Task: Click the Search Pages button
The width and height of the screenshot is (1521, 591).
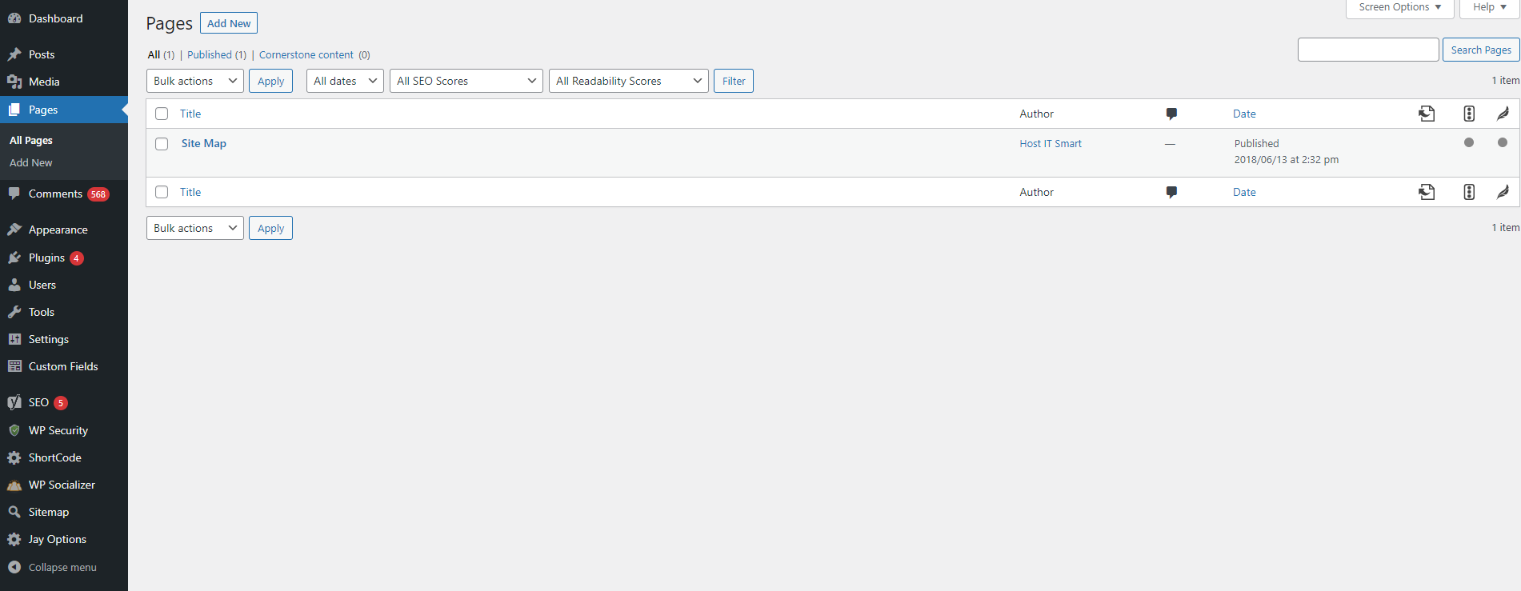Action: click(1481, 50)
